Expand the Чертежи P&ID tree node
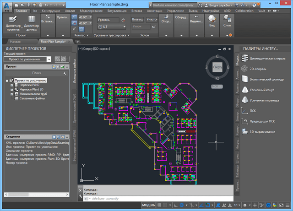 [x=11, y=85]
